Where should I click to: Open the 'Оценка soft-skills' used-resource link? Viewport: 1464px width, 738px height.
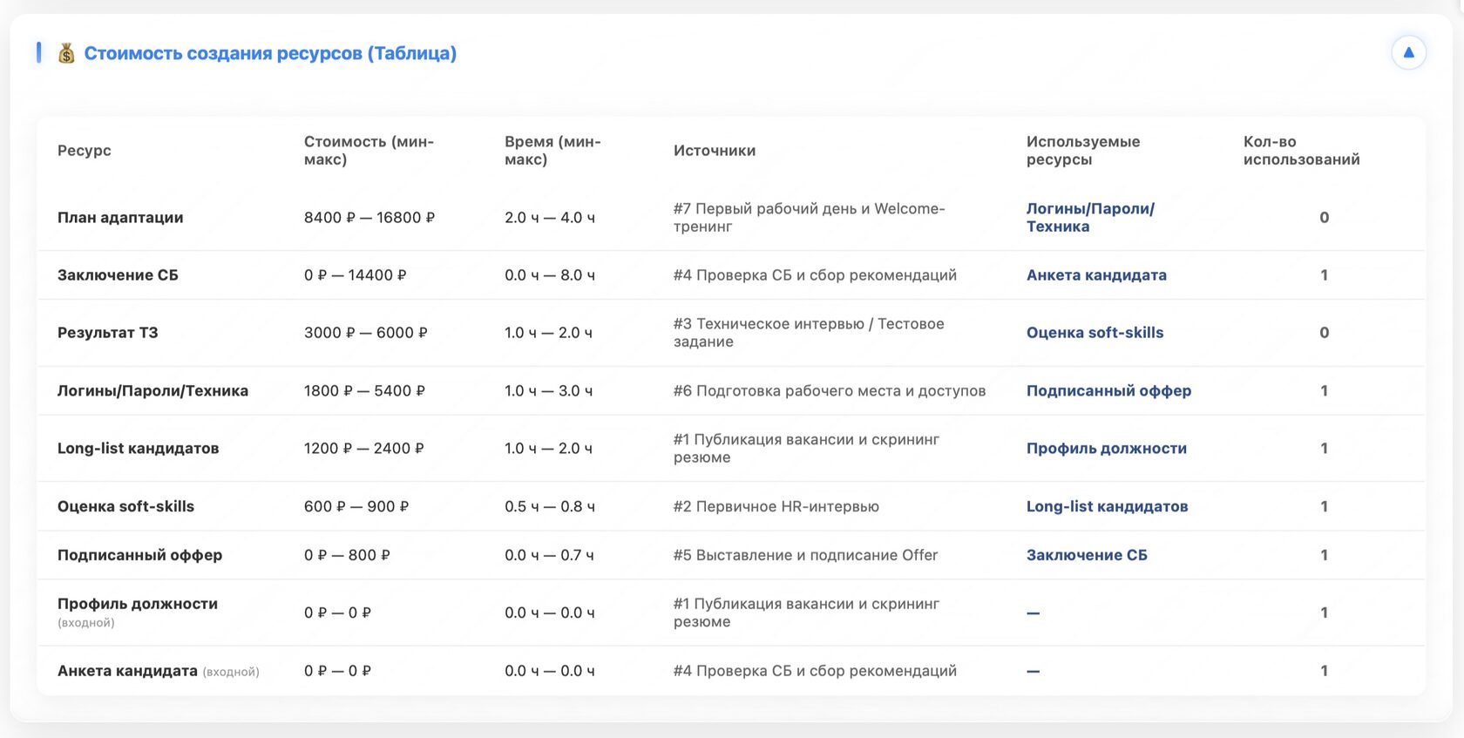(1095, 333)
